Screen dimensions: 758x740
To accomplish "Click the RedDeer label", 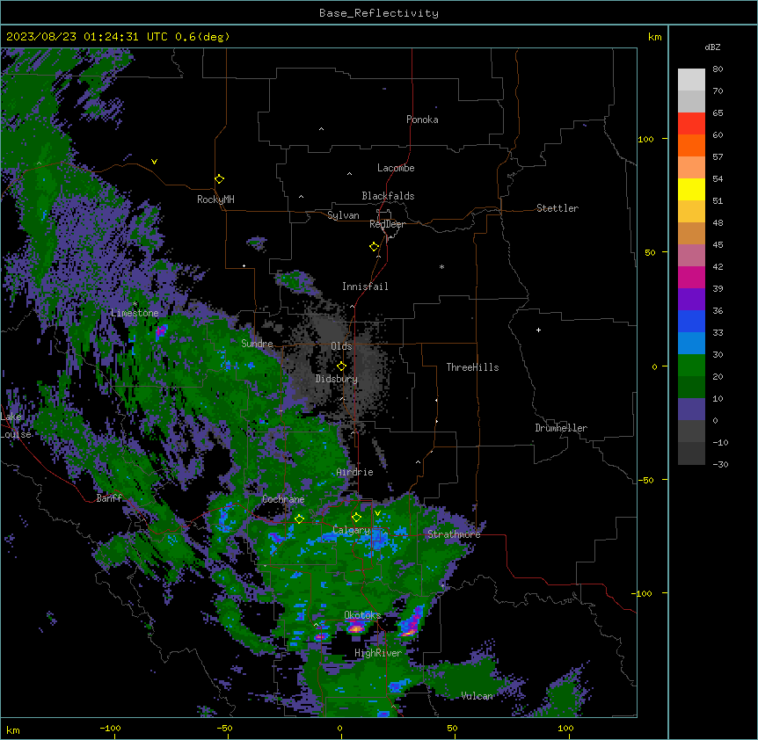I will point(387,224).
